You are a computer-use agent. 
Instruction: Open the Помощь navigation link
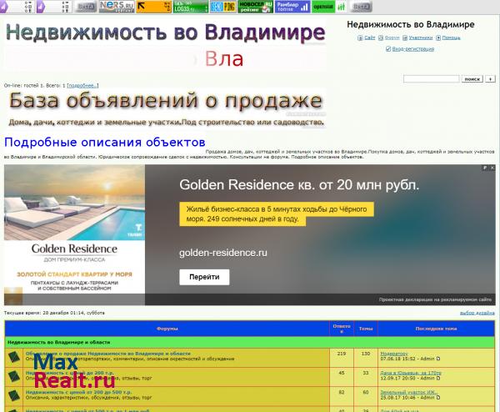click(451, 38)
